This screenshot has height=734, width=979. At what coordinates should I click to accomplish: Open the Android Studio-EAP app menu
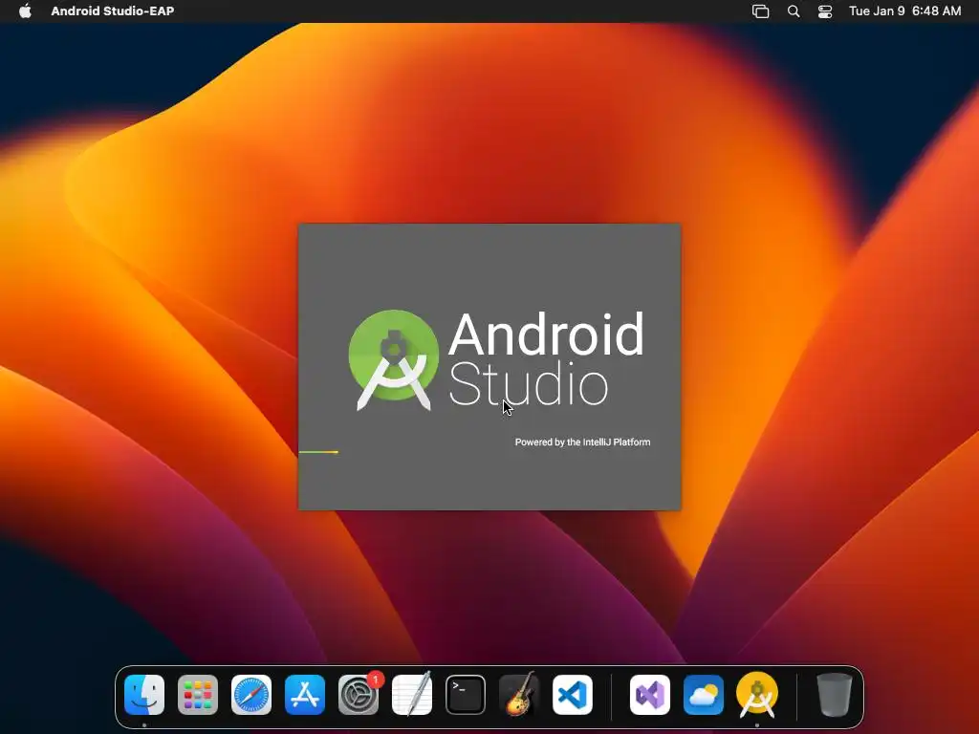click(x=113, y=11)
